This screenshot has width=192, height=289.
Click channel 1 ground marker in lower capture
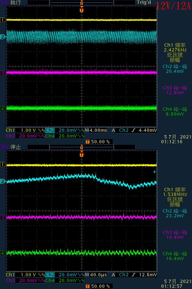pyautogui.click(x=3, y=164)
